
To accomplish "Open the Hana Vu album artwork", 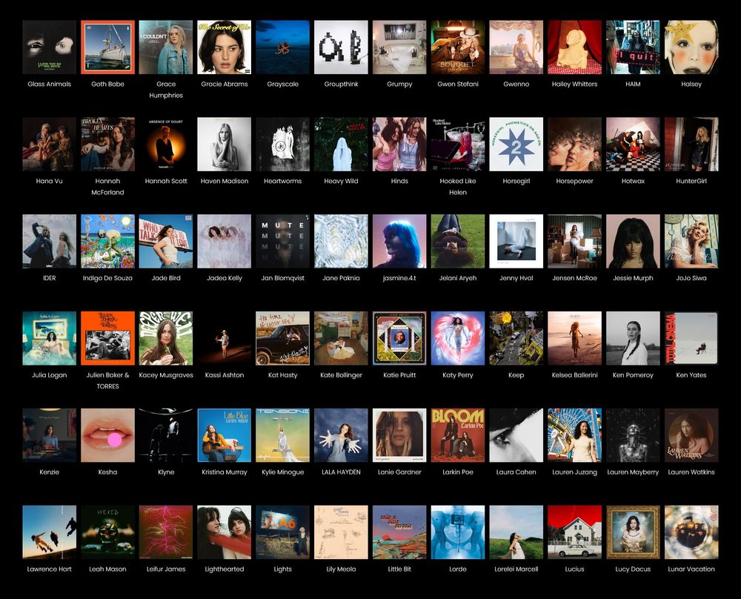I will pyautogui.click(x=49, y=145).
